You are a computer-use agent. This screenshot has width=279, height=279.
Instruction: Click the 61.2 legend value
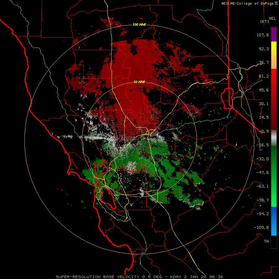[x=264, y=76]
